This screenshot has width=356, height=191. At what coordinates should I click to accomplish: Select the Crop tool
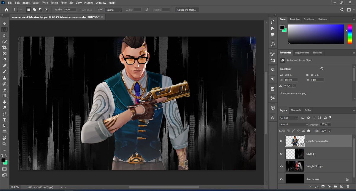[x=4, y=48]
